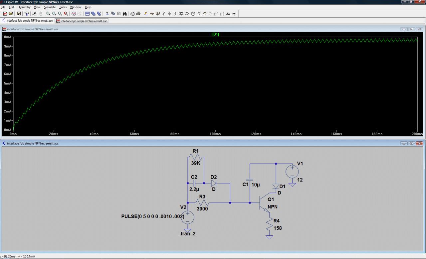Click the PULSE source value text
The height and width of the screenshot is (259, 426).
[153, 217]
